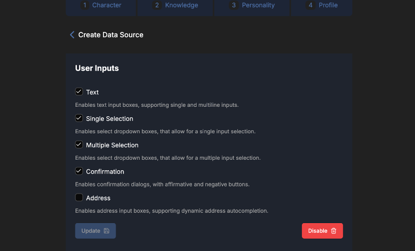Click the step 1 number badge
The height and width of the screenshot is (251, 415).
click(85, 5)
